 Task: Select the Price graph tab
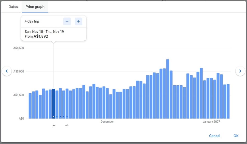coord(35,7)
